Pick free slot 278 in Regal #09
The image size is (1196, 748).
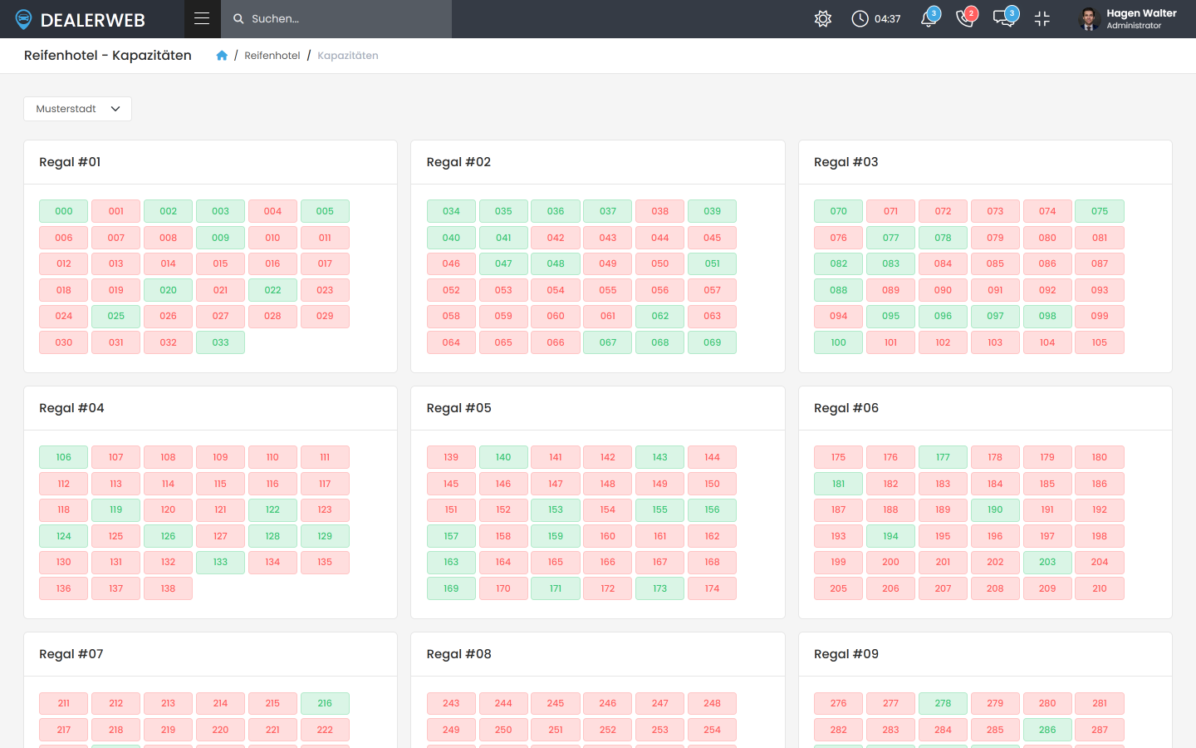pyautogui.click(x=943, y=703)
